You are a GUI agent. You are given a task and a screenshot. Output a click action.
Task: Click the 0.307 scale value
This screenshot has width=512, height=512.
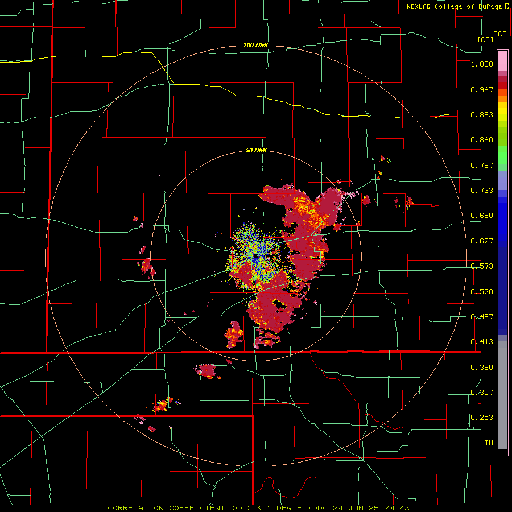482,393
